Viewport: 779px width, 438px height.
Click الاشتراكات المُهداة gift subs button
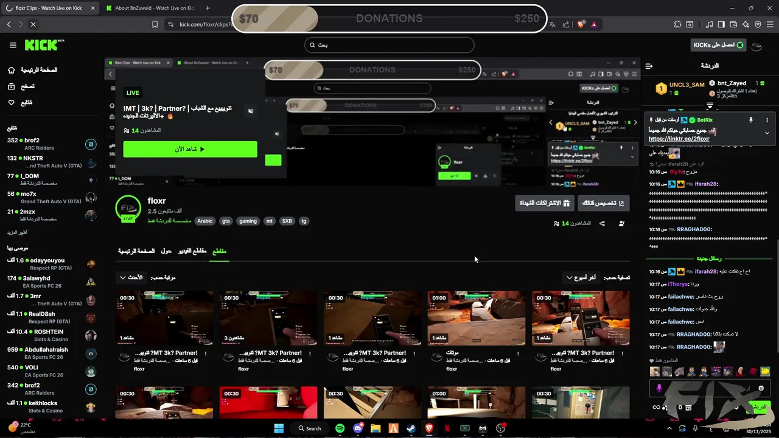(544, 203)
